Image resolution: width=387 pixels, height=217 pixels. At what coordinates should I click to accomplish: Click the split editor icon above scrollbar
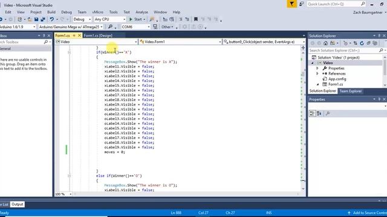(x=303, y=48)
